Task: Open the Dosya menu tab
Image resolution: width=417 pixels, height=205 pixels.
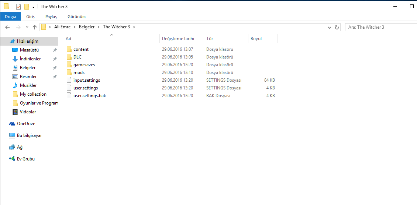Action: coord(11,17)
